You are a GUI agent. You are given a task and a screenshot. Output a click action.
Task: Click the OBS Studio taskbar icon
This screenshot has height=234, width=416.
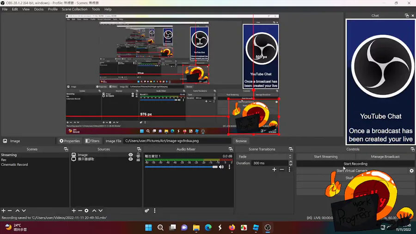(x=268, y=228)
